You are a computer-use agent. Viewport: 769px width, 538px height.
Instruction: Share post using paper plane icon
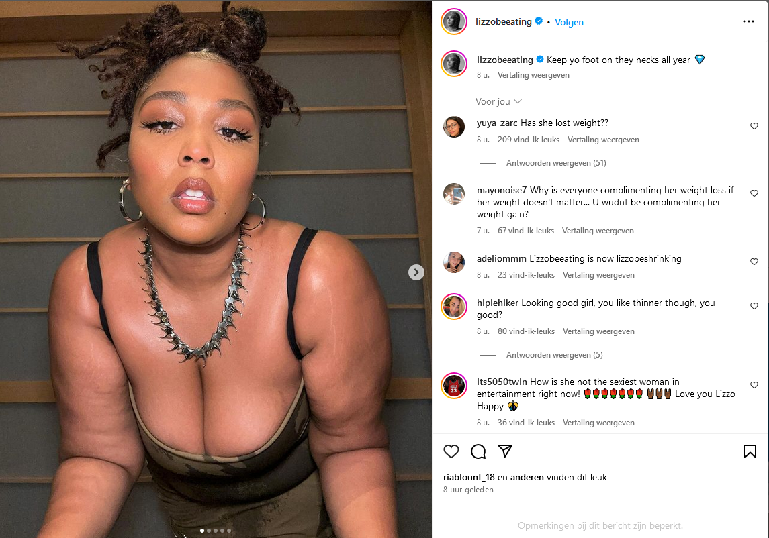pos(505,451)
